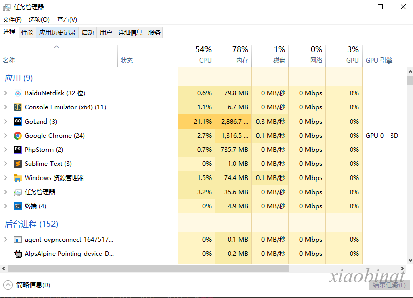Click the 结束任务 button
The width and height of the screenshot is (413, 298).
pyautogui.click(x=388, y=285)
